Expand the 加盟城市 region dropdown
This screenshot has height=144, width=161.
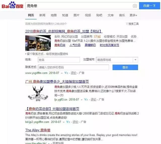(135, 60)
